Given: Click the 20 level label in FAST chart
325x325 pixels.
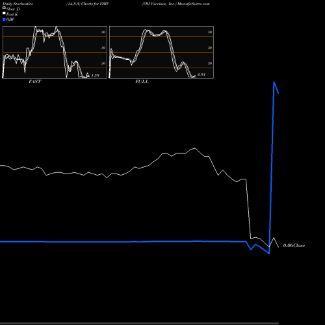Looking at the screenshot, I should coord(103,63).
